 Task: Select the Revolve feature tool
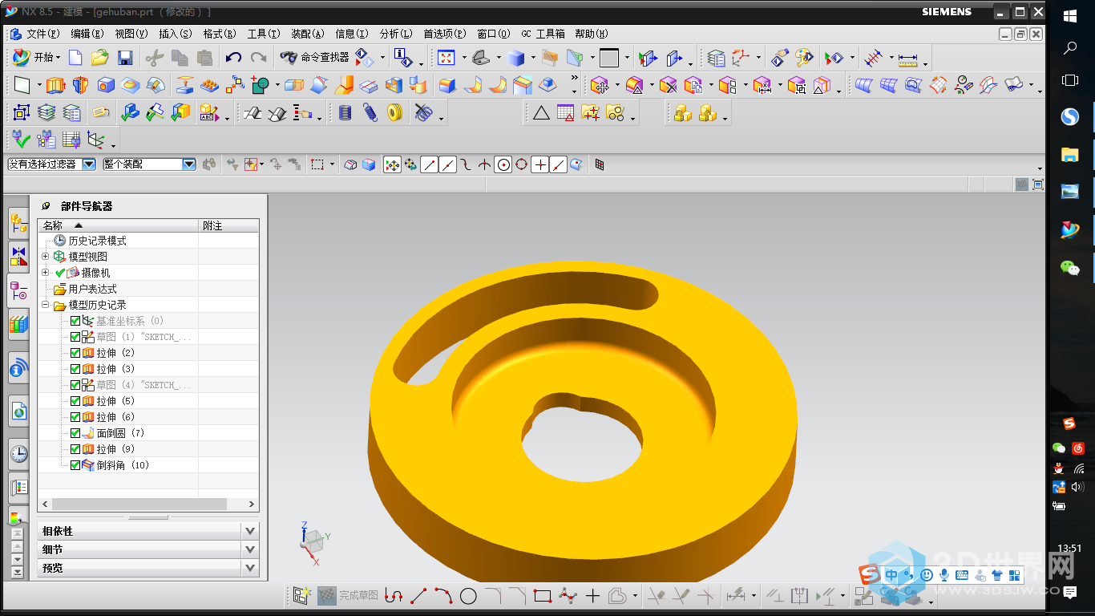coord(80,85)
